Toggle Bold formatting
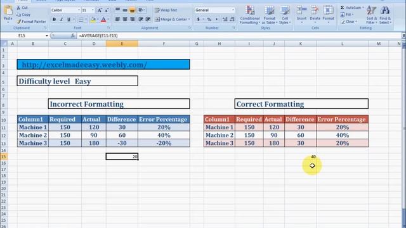 coord(54,20)
